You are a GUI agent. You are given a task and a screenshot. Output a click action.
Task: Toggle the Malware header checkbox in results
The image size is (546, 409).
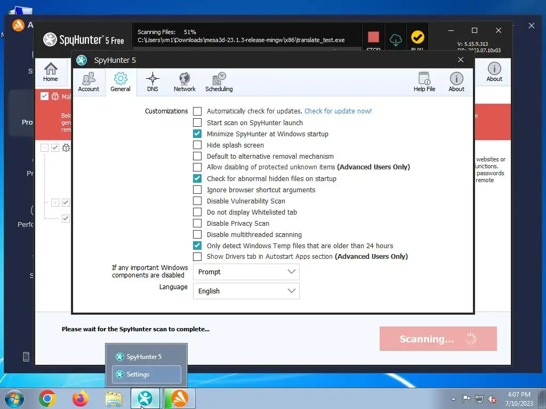click(x=44, y=96)
